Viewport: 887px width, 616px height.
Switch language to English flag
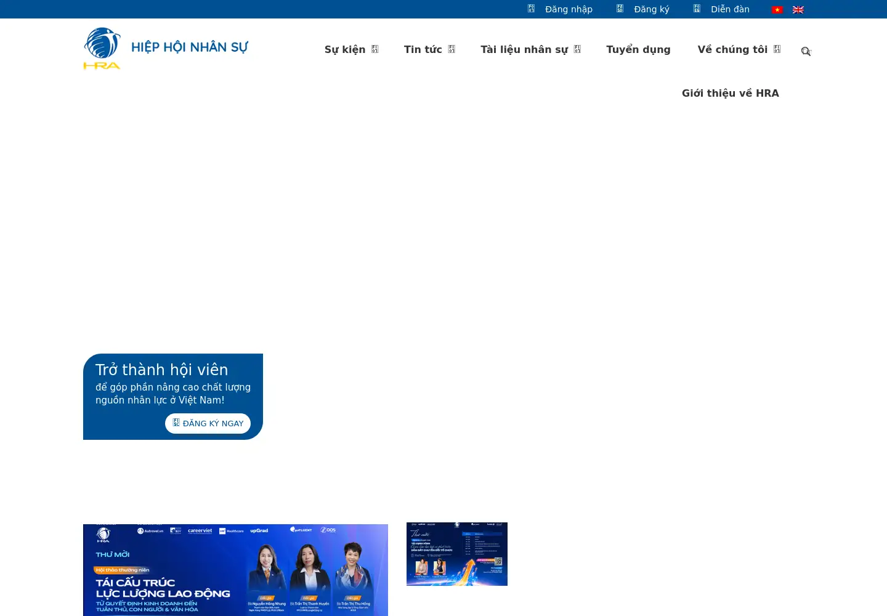[798, 10]
